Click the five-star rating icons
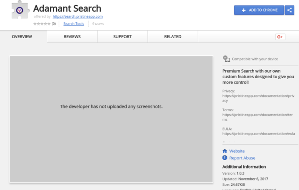The height and width of the screenshot is (190, 299). click(42, 23)
